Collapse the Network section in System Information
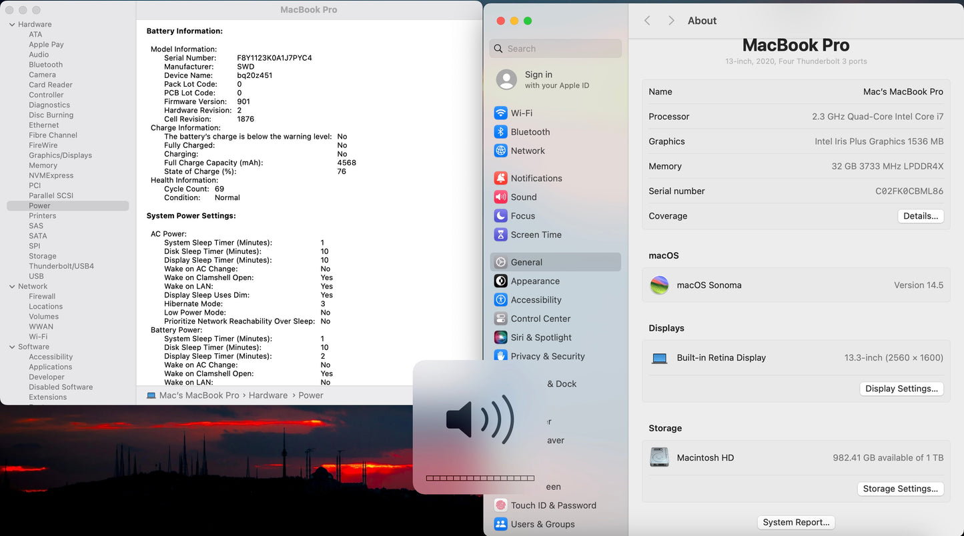Image resolution: width=964 pixels, height=536 pixels. pyautogui.click(x=12, y=286)
